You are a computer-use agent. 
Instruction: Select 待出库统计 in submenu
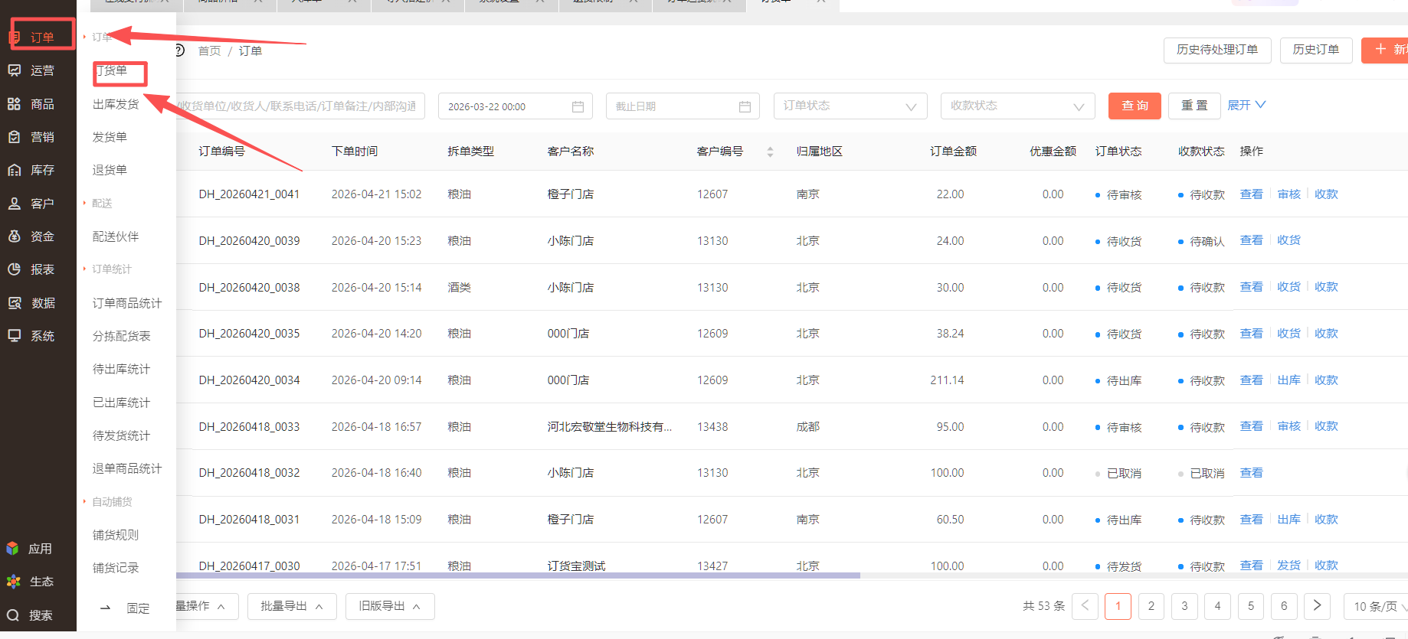coord(122,369)
